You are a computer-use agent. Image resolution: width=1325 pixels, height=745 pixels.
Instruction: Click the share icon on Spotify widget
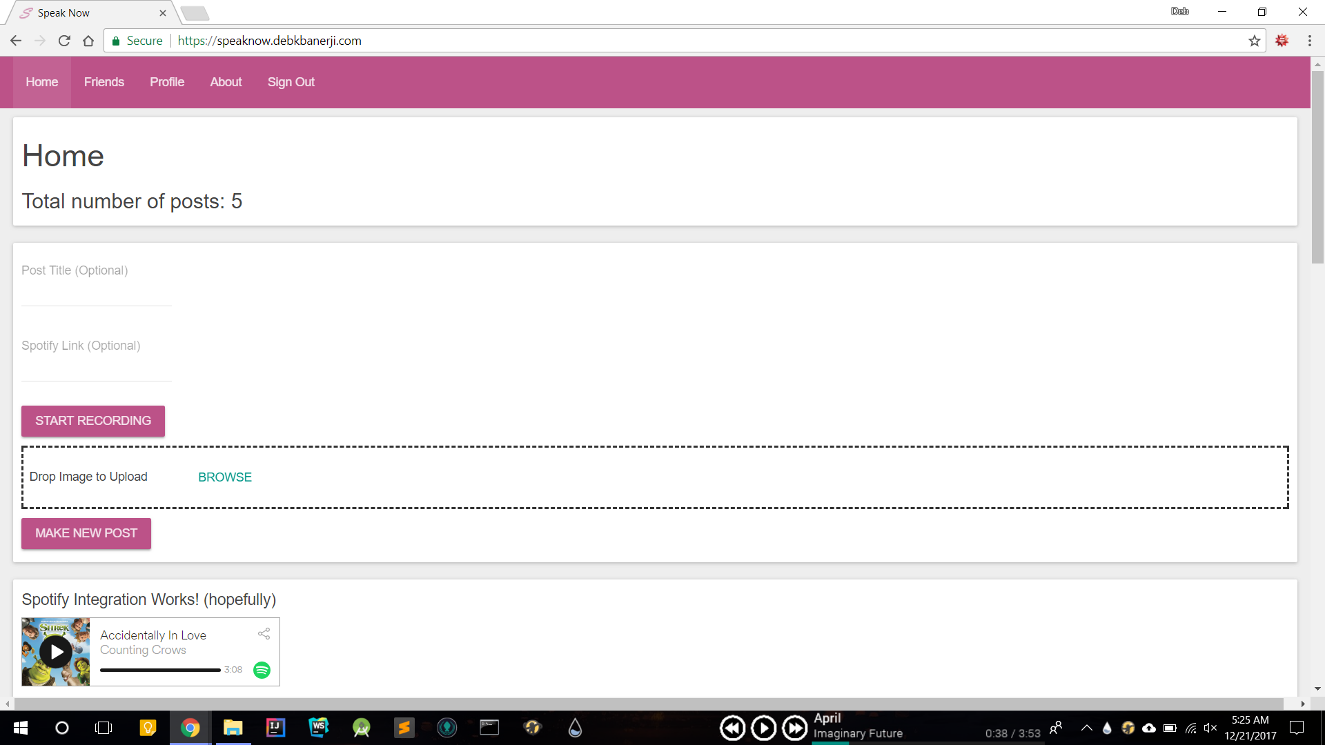[264, 633]
